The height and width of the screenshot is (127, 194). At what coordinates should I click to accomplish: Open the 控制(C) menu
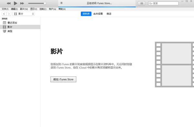point(43,9)
